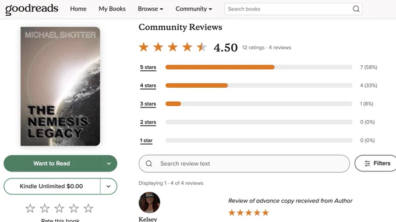396x222 pixels.
Task: Filter reviews by 3 stars link
Action: [x=148, y=104]
